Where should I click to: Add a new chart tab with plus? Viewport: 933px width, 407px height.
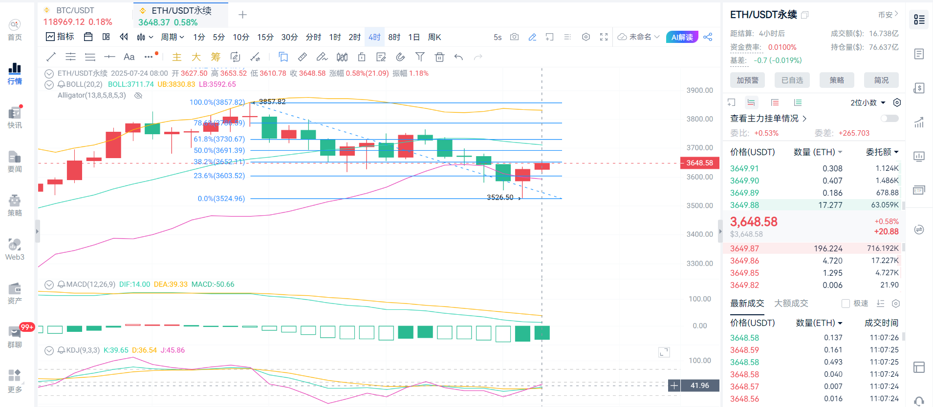[242, 15]
